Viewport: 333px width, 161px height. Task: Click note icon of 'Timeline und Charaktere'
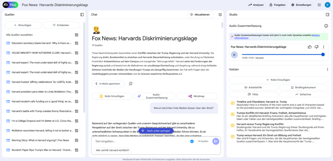(x=233, y=103)
